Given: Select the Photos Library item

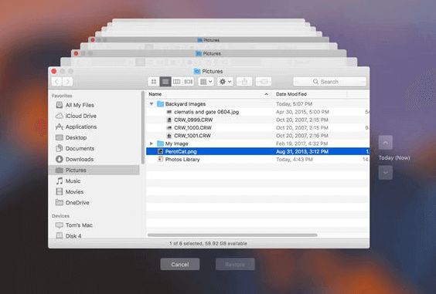Looking at the screenshot, I should 257,160.
